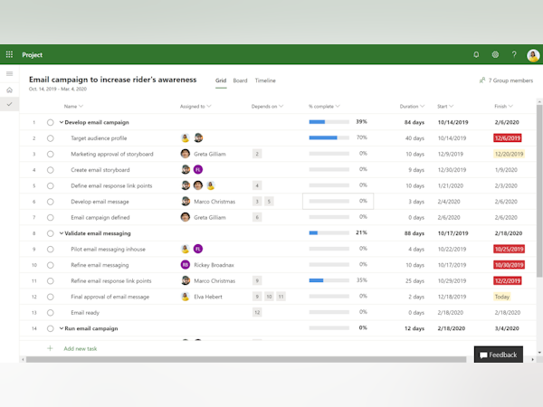Click Target audience profile 70% progress bar

point(329,137)
